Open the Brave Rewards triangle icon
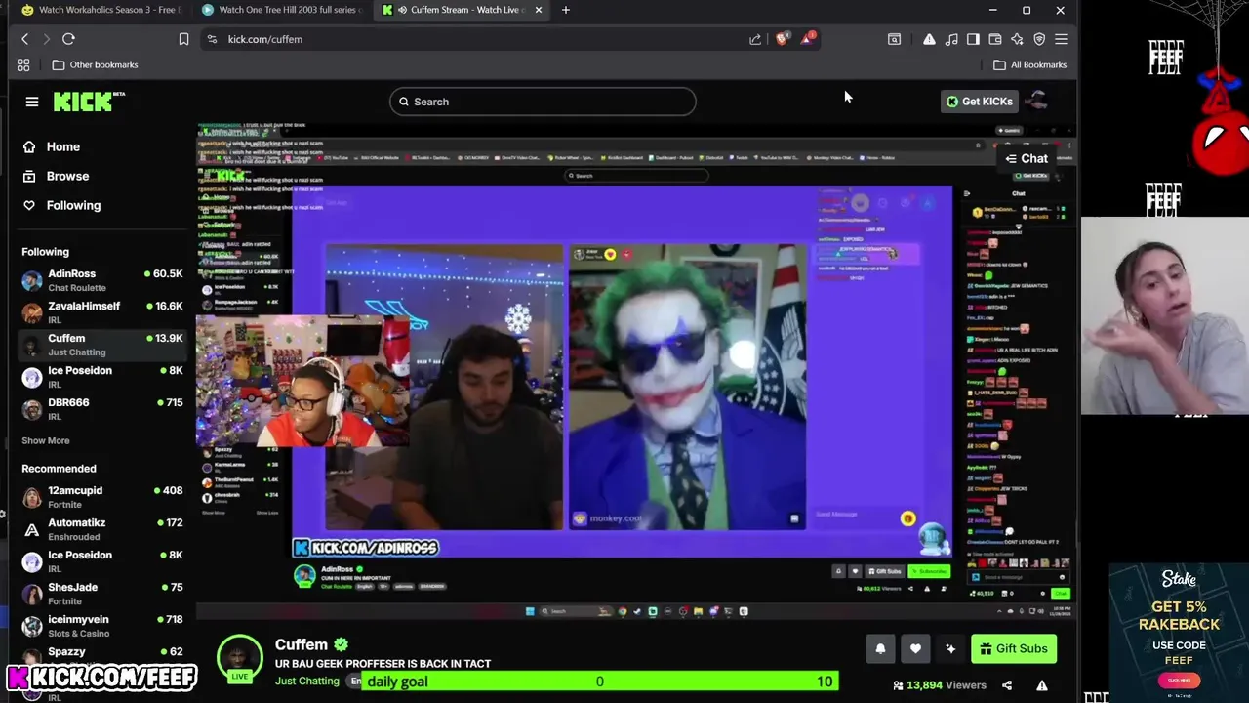Screen dimensions: 1249x703 click(x=807, y=39)
